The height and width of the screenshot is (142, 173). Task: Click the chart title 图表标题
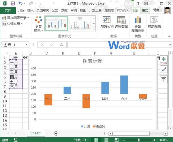[93, 61]
